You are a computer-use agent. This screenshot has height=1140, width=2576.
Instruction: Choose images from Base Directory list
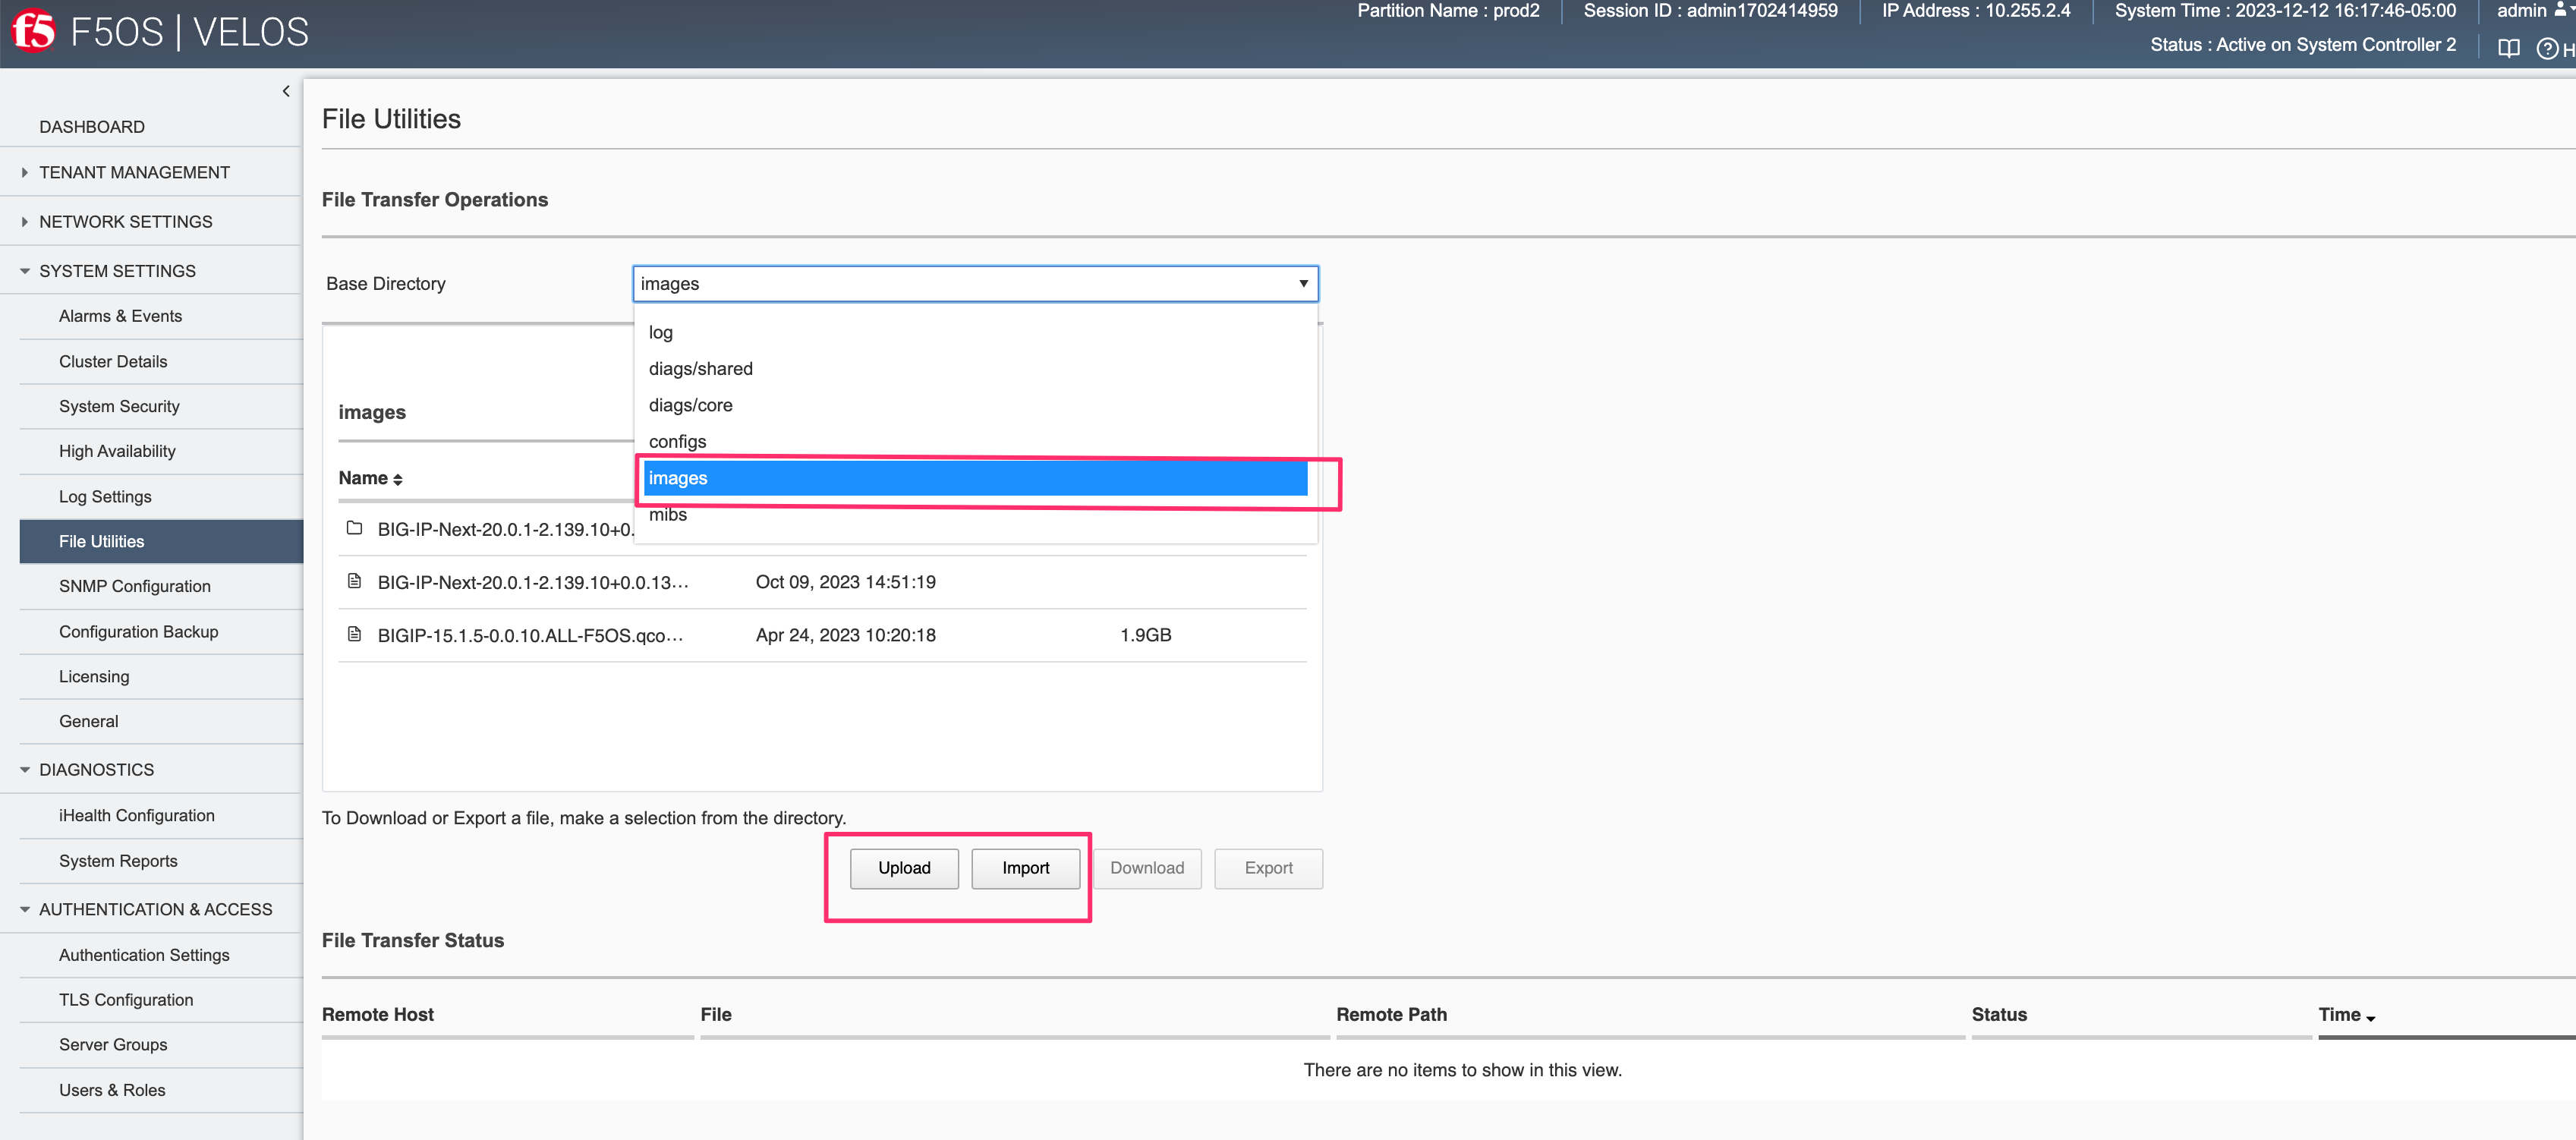pos(975,478)
